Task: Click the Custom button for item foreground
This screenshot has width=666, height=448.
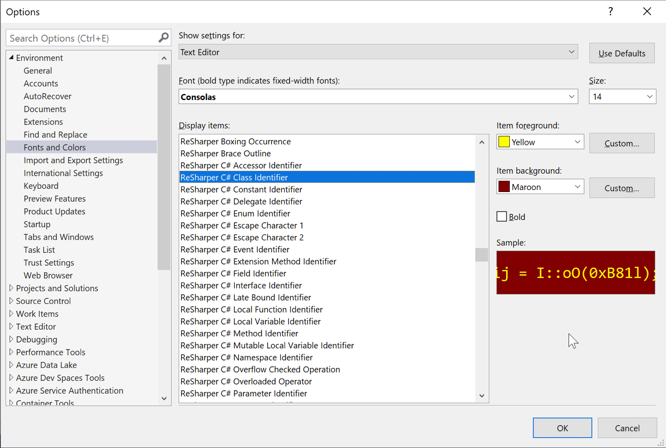Action: 622,143
